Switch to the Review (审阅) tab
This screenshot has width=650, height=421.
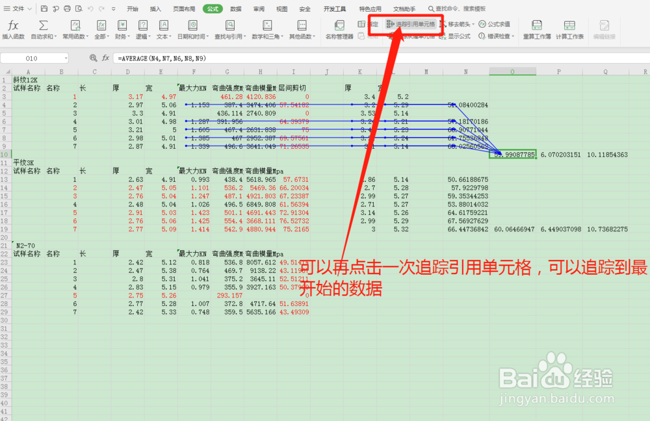(x=259, y=8)
